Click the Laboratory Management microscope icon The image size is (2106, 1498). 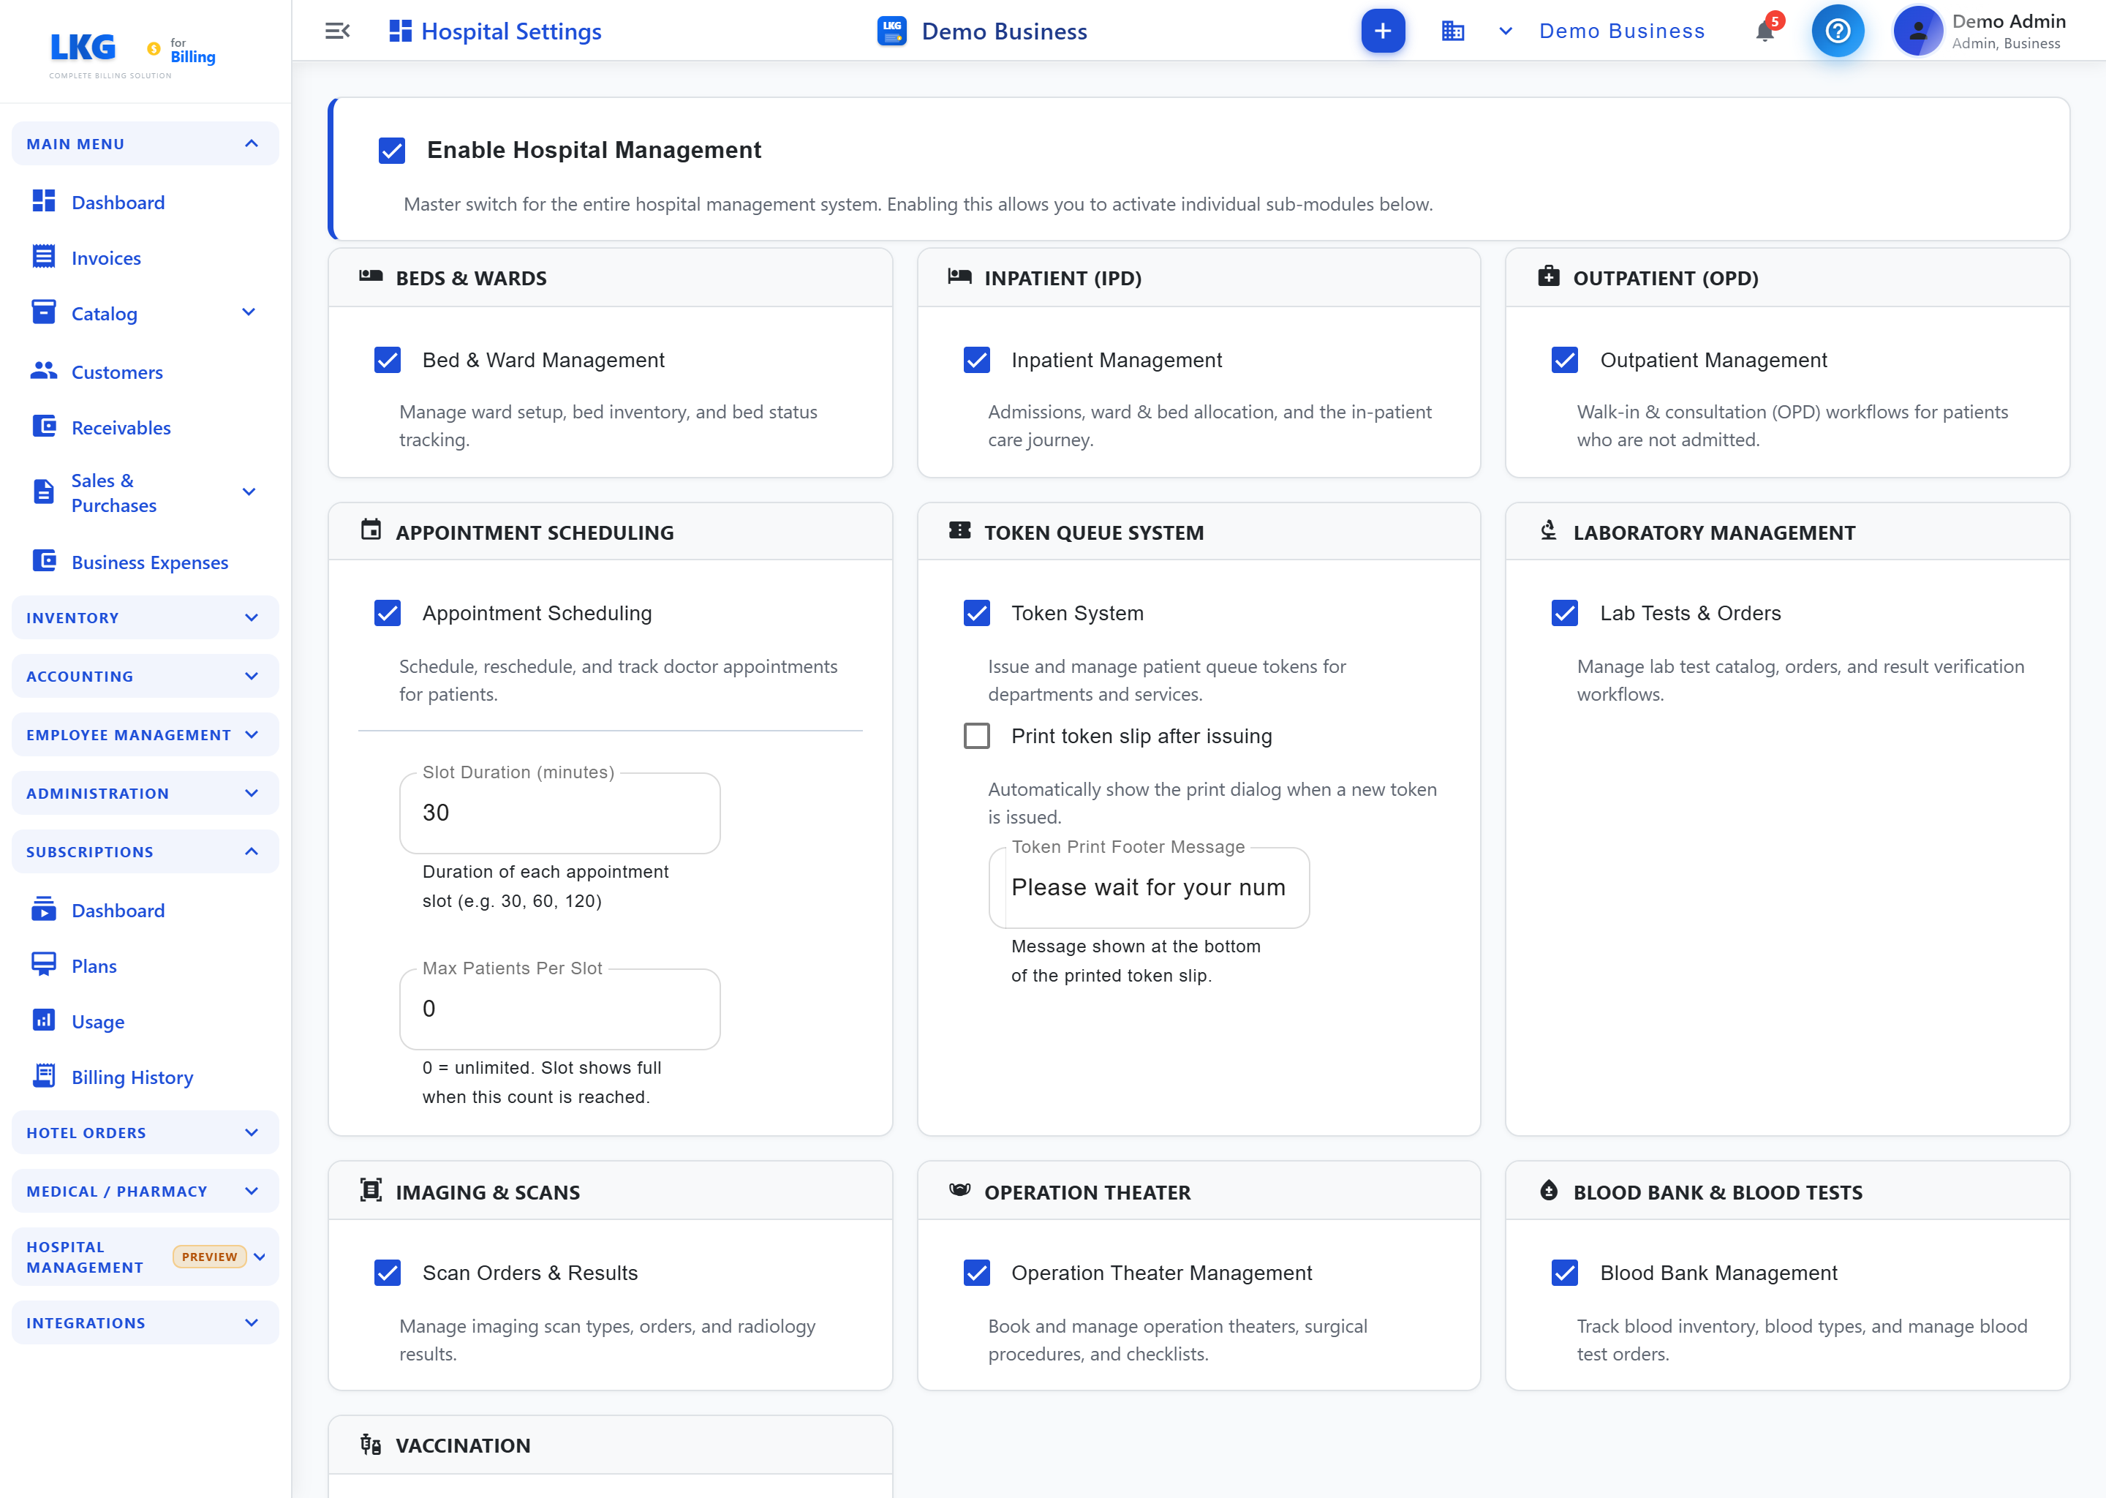click(1549, 530)
